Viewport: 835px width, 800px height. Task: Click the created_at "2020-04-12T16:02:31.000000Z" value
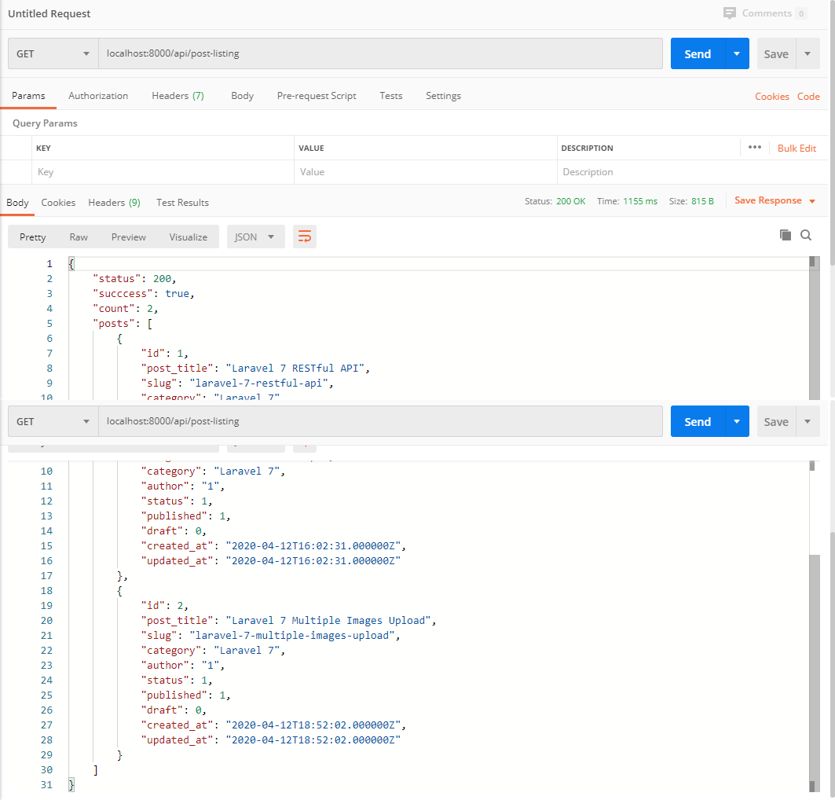coord(313,546)
